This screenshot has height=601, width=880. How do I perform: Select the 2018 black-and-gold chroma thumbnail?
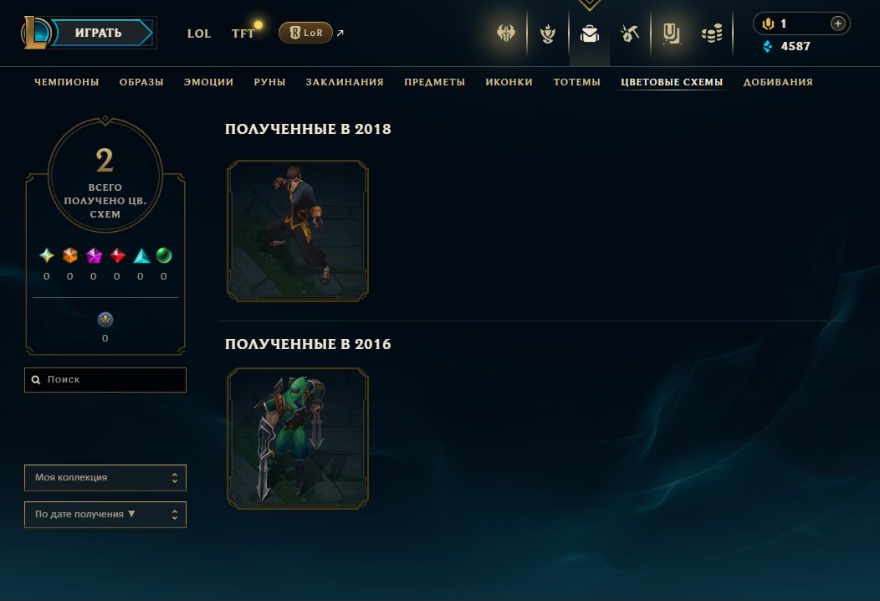pyautogui.click(x=298, y=231)
